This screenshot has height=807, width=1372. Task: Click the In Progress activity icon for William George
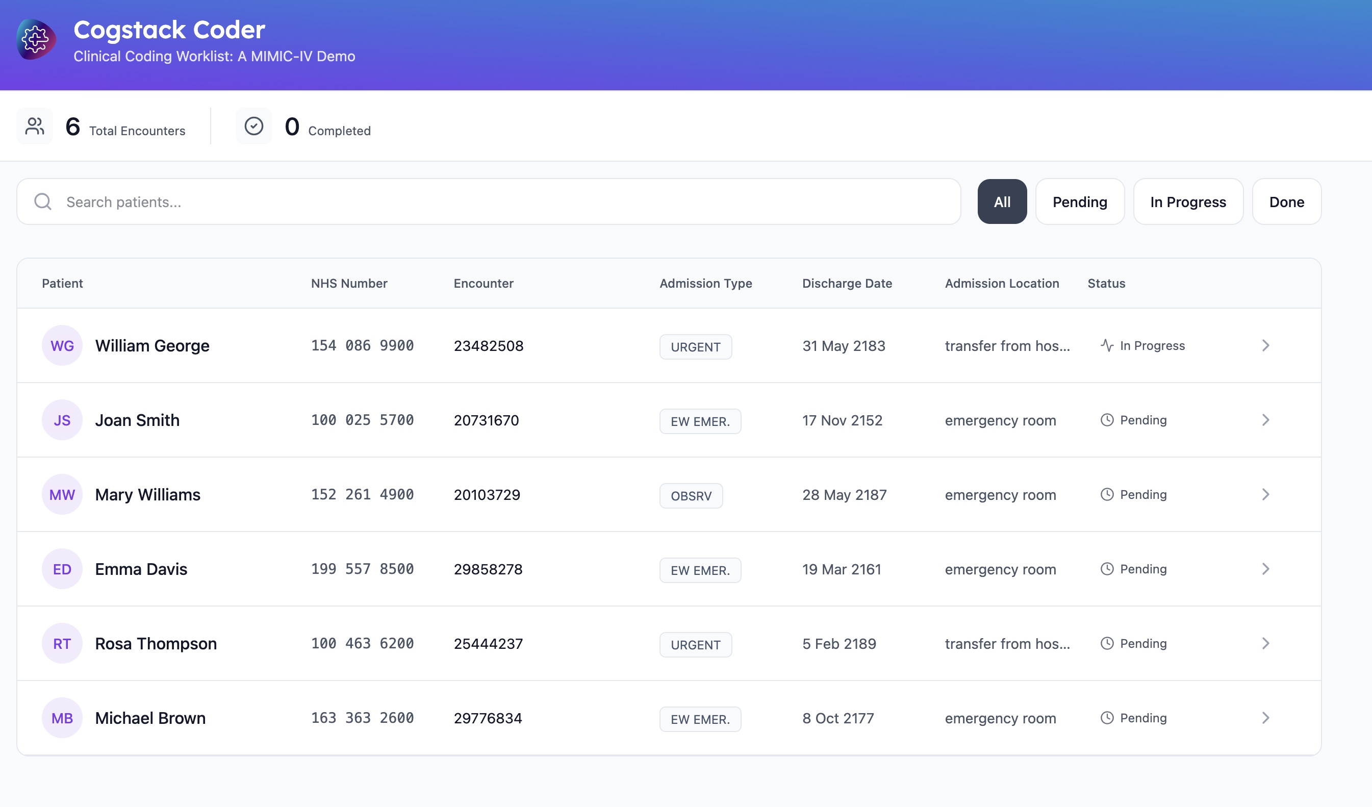(x=1107, y=346)
